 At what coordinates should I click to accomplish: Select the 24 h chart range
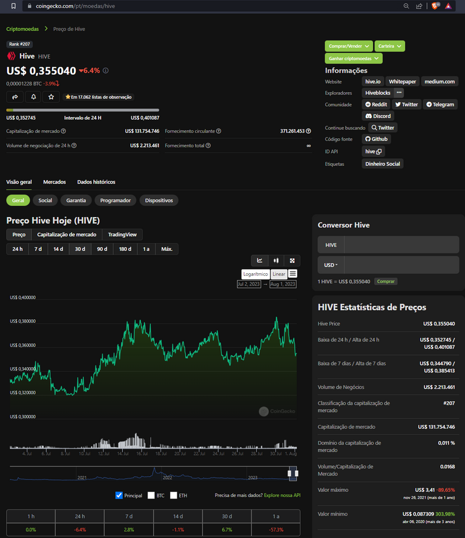(x=18, y=249)
